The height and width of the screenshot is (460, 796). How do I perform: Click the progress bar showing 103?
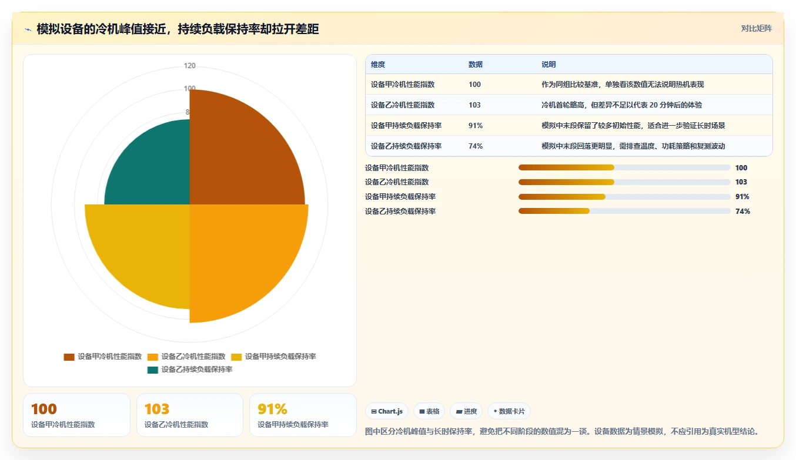tap(624, 182)
